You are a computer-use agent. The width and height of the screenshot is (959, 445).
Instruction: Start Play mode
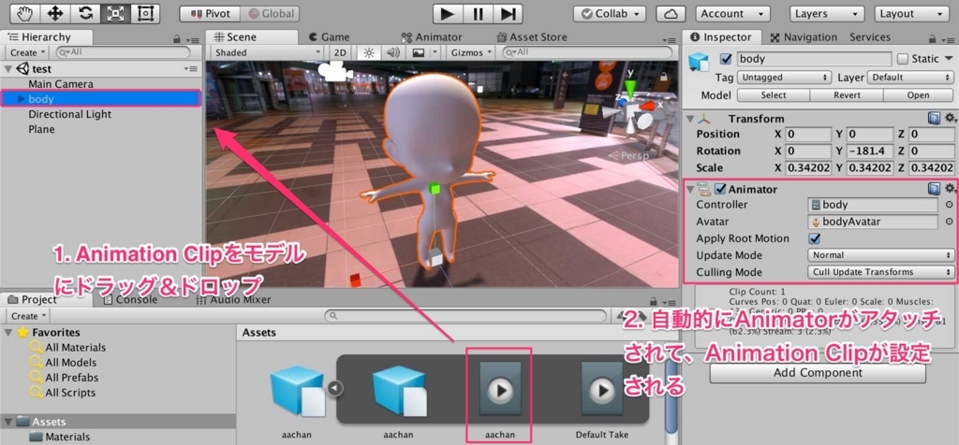tap(448, 13)
